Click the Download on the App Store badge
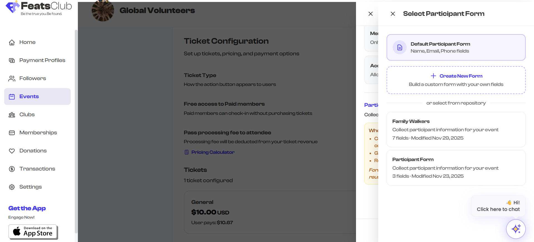This screenshot has height=242, width=534. pos(33,232)
